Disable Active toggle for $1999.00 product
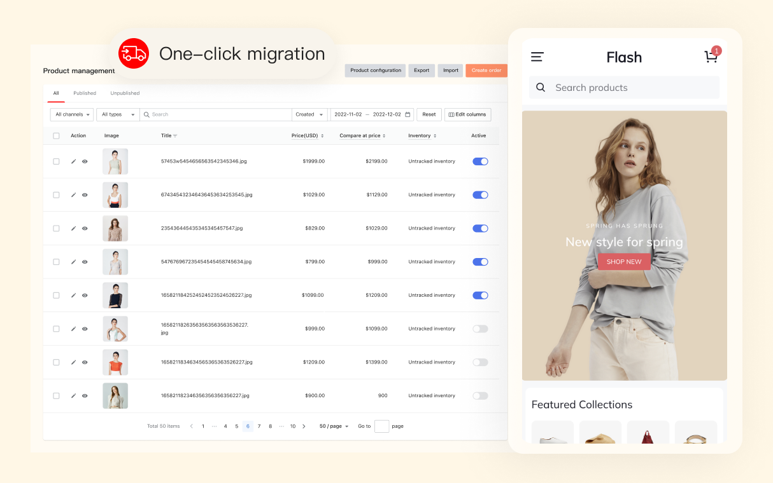Image resolution: width=773 pixels, height=483 pixels. (x=480, y=161)
